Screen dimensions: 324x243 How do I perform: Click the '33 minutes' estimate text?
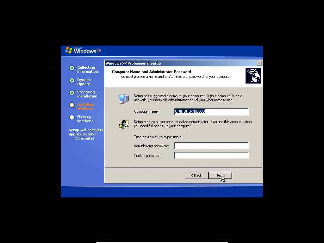pos(85,138)
